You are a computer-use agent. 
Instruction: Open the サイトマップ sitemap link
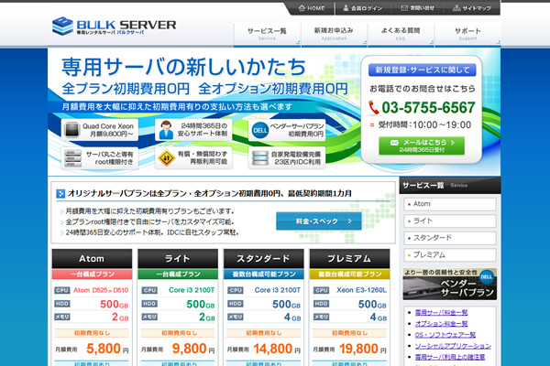coord(472,8)
